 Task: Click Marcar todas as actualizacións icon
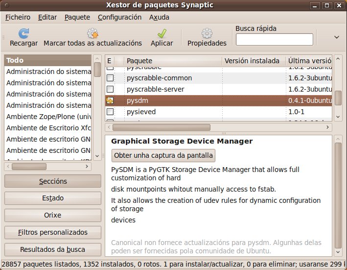[x=93, y=33]
